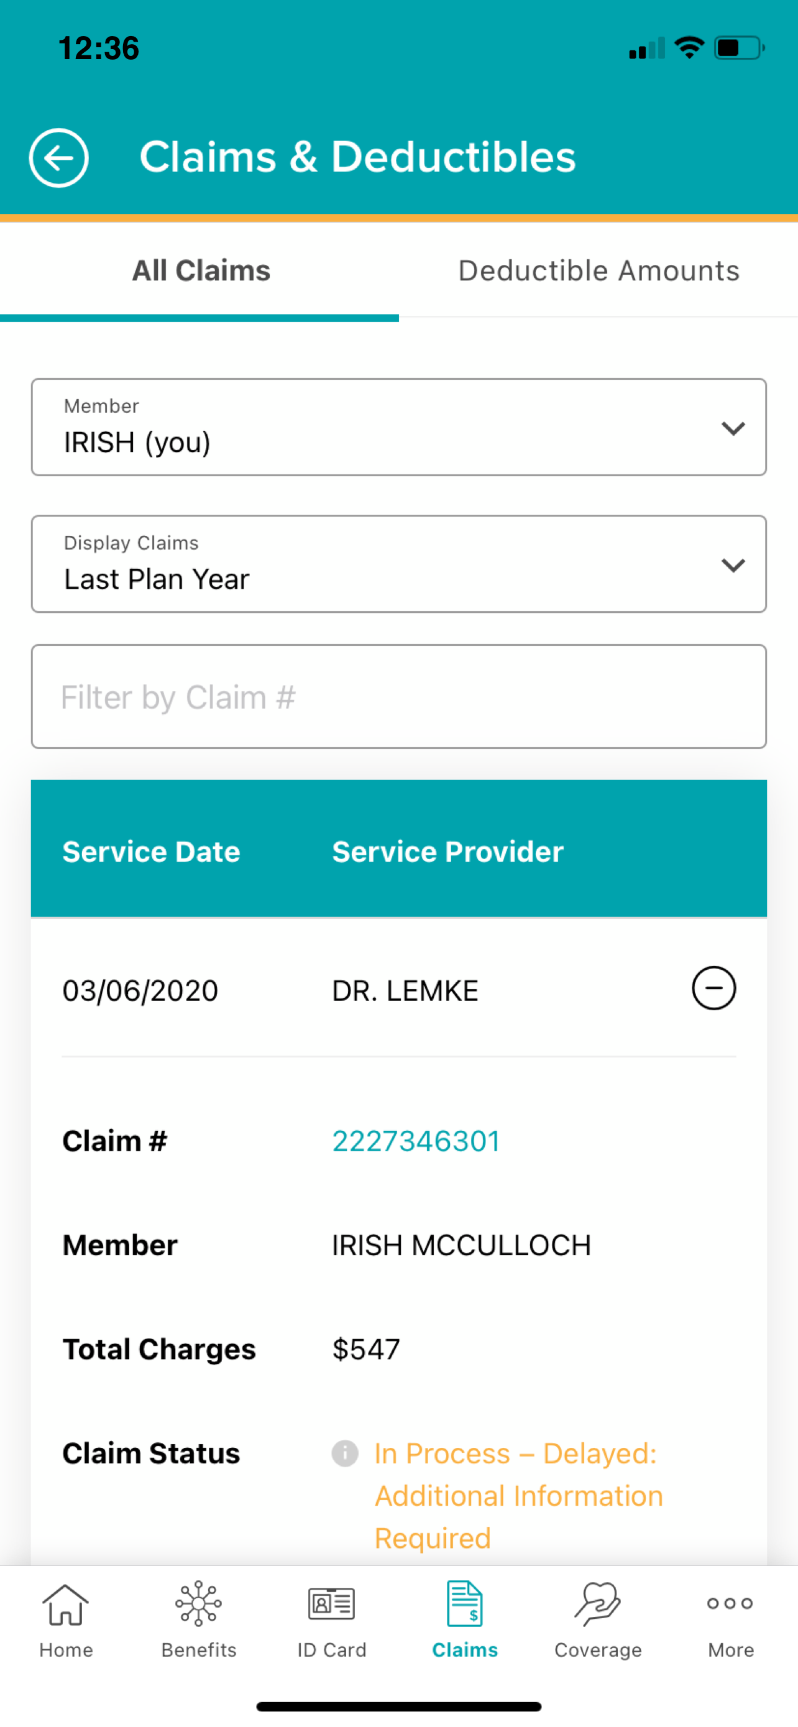
Task: Open the More menu dots
Action: (730, 1604)
